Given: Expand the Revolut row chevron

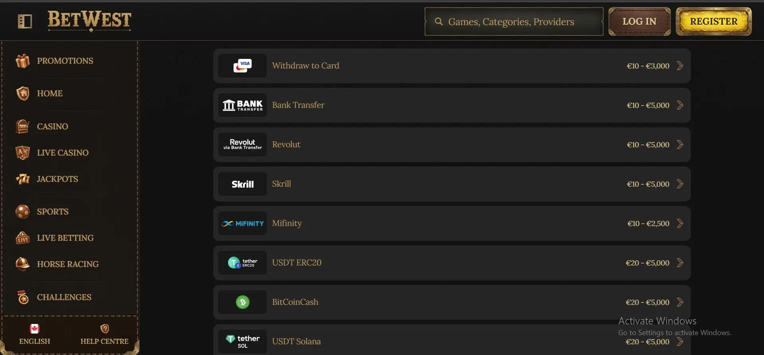Looking at the screenshot, I should pyautogui.click(x=680, y=144).
